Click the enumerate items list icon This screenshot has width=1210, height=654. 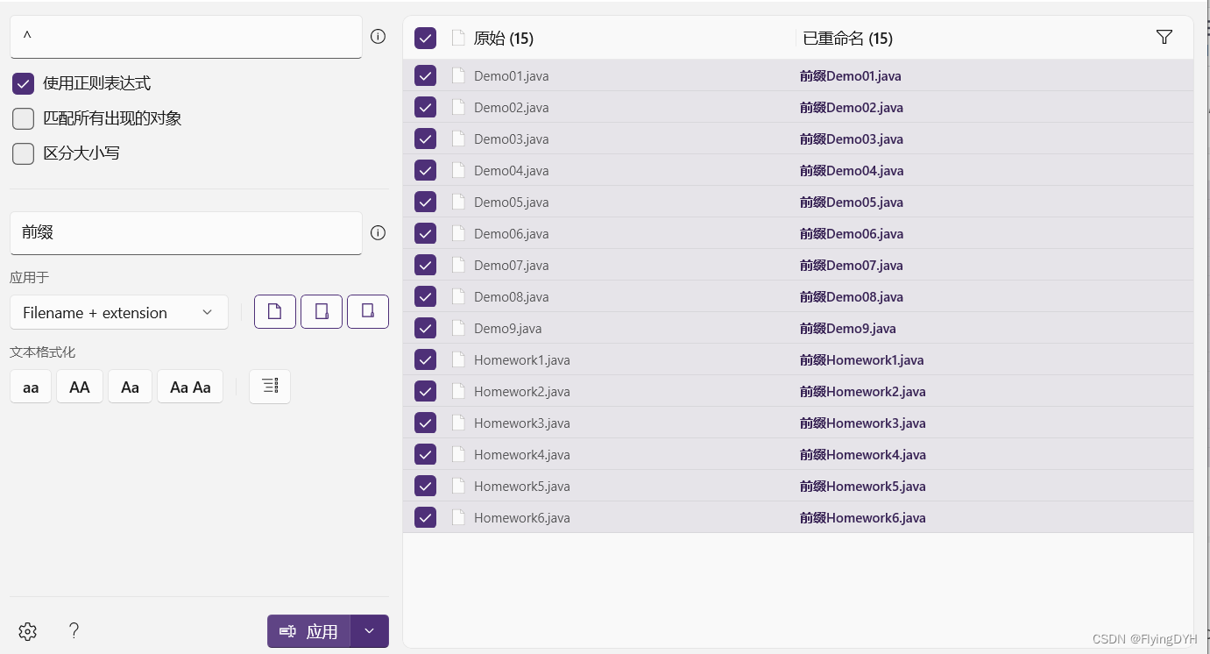tap(270, 387)
